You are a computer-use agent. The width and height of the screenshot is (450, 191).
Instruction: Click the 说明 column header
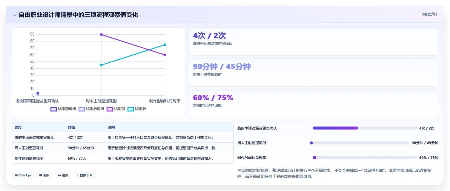coord(111,127)
